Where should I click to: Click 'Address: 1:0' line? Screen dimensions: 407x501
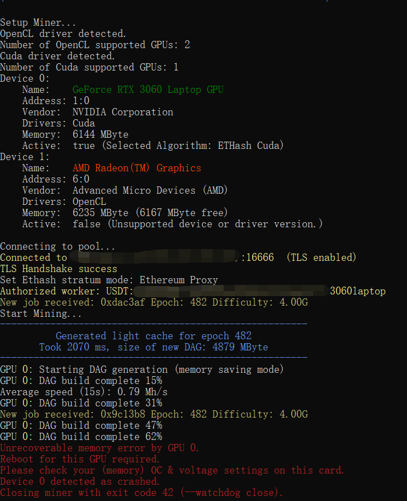pyautogui.click(x=56, y=101)
